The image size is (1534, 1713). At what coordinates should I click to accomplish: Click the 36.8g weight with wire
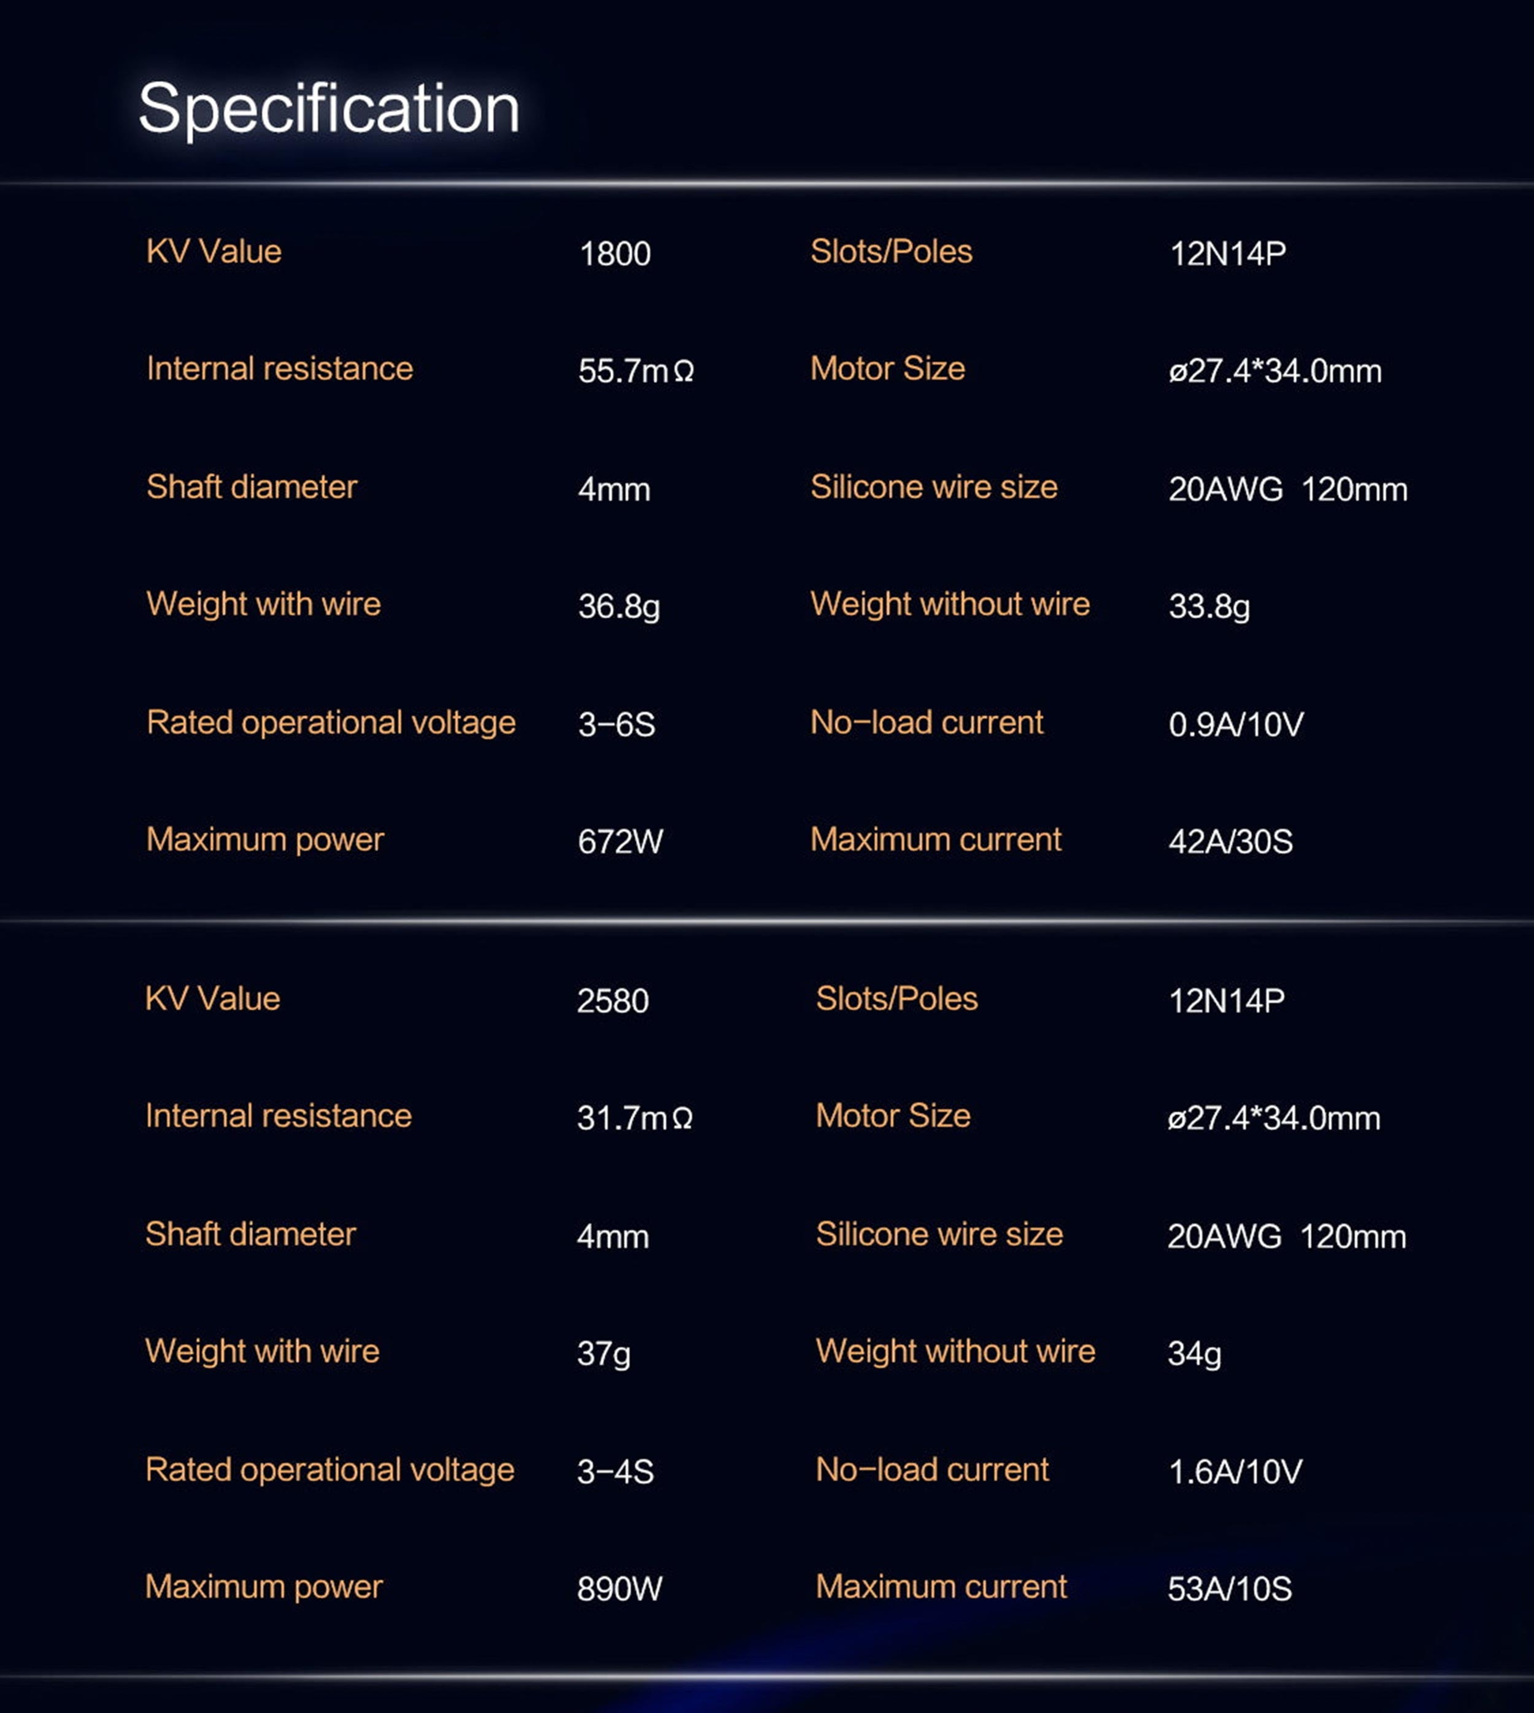619,606
